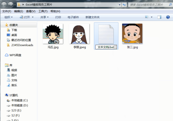Click the 新建文件夹 button
This screenshot has height=121, width=173.
pyautogui.click(x=92, y=17)
